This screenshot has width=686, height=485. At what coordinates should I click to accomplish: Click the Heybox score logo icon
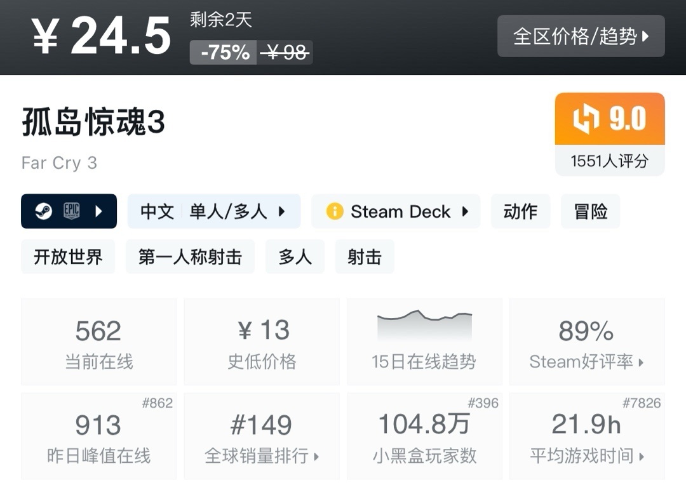[x=586, y=119]
